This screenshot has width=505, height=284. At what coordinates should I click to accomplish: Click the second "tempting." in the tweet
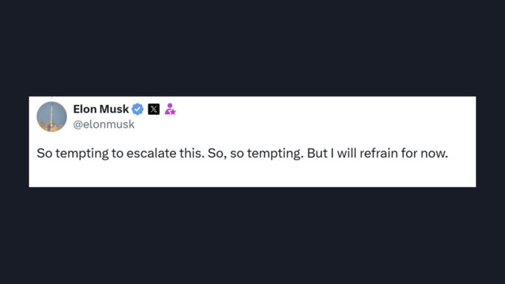point(276,154)
